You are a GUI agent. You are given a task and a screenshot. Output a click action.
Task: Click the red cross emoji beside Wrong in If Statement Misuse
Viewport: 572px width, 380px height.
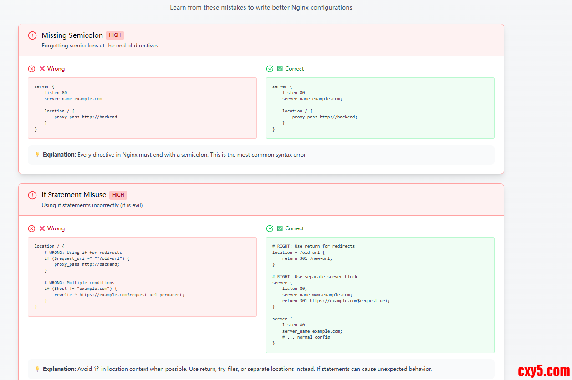pos(42,228)
